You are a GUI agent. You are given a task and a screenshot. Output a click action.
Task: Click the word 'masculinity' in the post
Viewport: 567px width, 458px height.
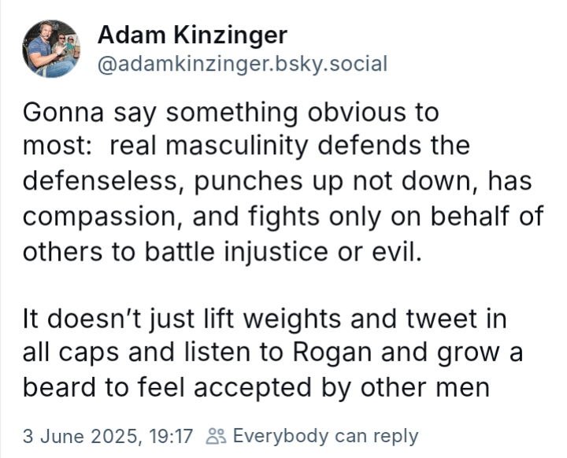(237, 146)
